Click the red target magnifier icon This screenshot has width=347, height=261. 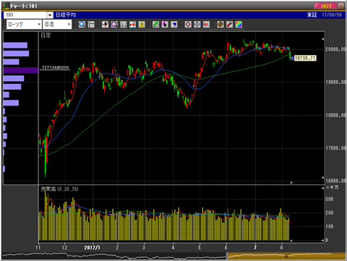114,25
